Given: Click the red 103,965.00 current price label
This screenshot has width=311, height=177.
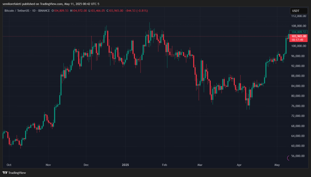Looking at the screenshot, I should (x=298, y=36).
